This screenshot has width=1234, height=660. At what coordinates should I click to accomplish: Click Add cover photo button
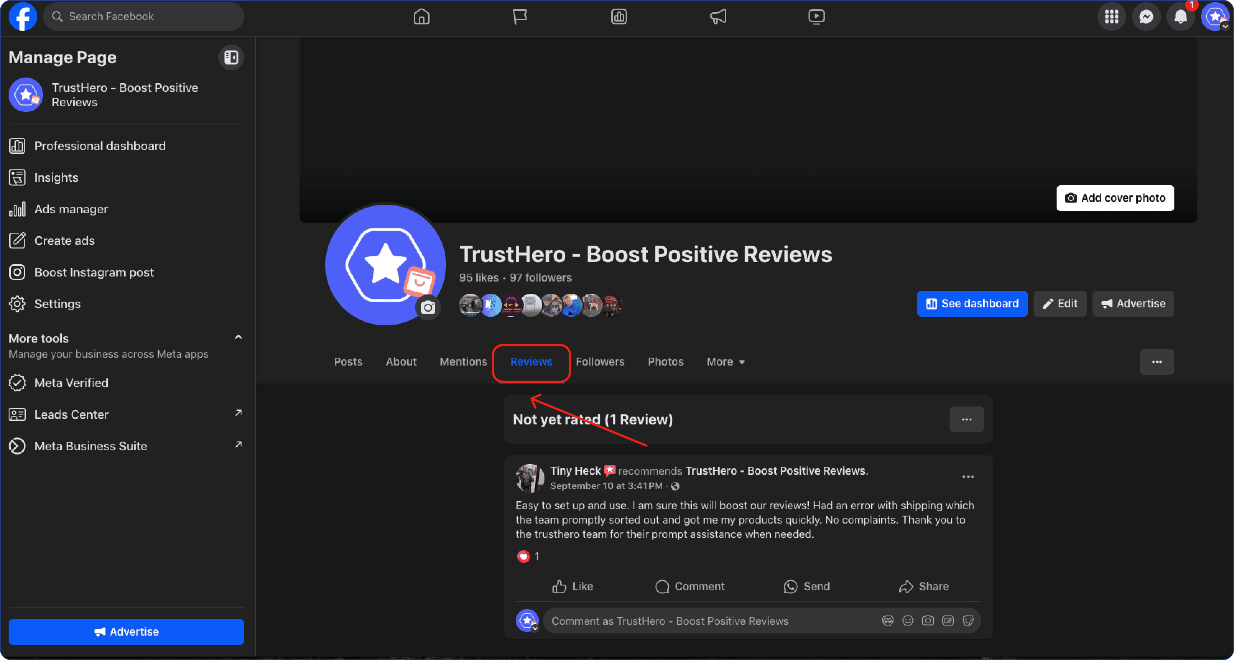tap(1115, 198)
